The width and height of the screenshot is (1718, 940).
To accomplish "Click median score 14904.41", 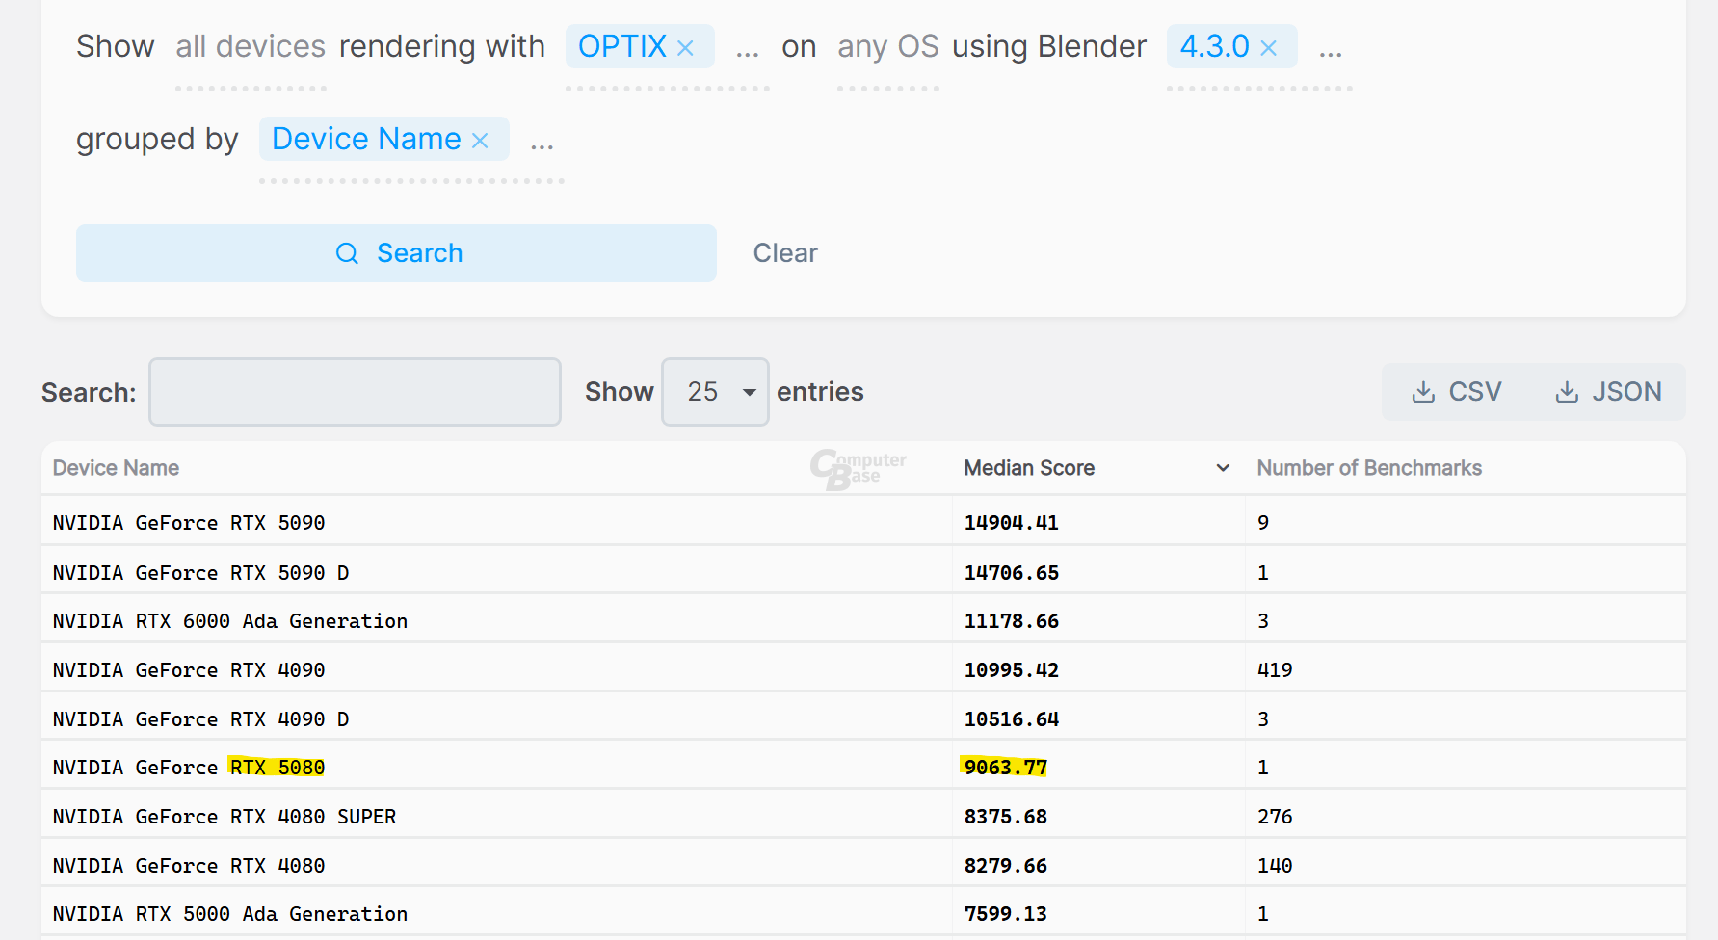I will point(1012,523).
